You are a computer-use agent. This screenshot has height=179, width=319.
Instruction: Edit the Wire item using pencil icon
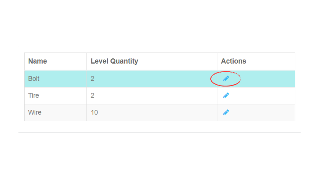coord(226,112)
